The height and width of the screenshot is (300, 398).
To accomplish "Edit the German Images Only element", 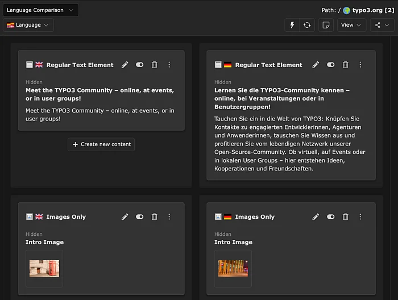I will 316,217.
